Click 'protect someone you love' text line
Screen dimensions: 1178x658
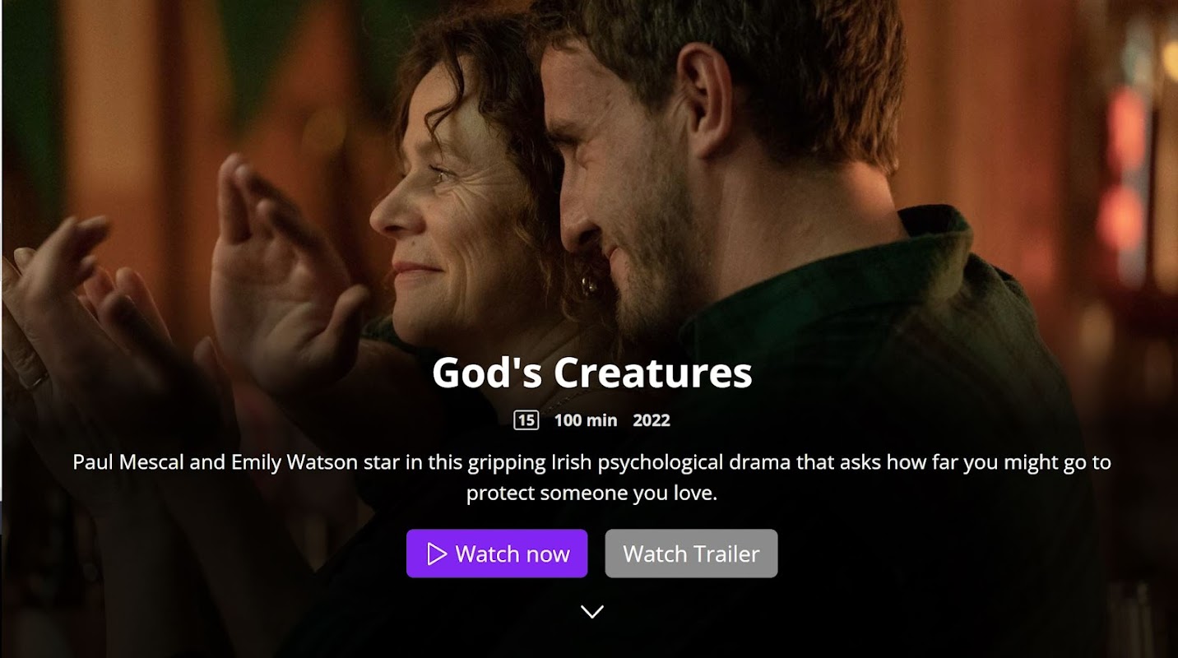[592, 493]
